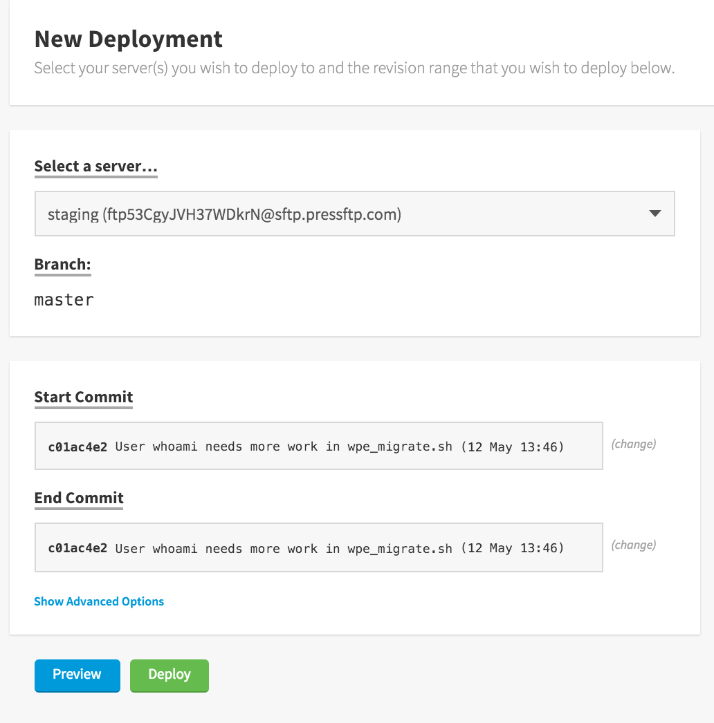Click the master branch name
The height and width of the screenshot is (723, 714).
coord(64,300)
